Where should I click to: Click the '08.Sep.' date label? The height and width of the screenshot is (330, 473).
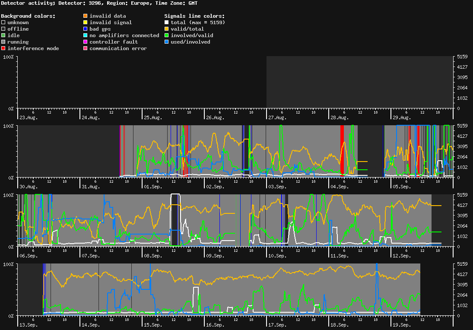[153, 256]
